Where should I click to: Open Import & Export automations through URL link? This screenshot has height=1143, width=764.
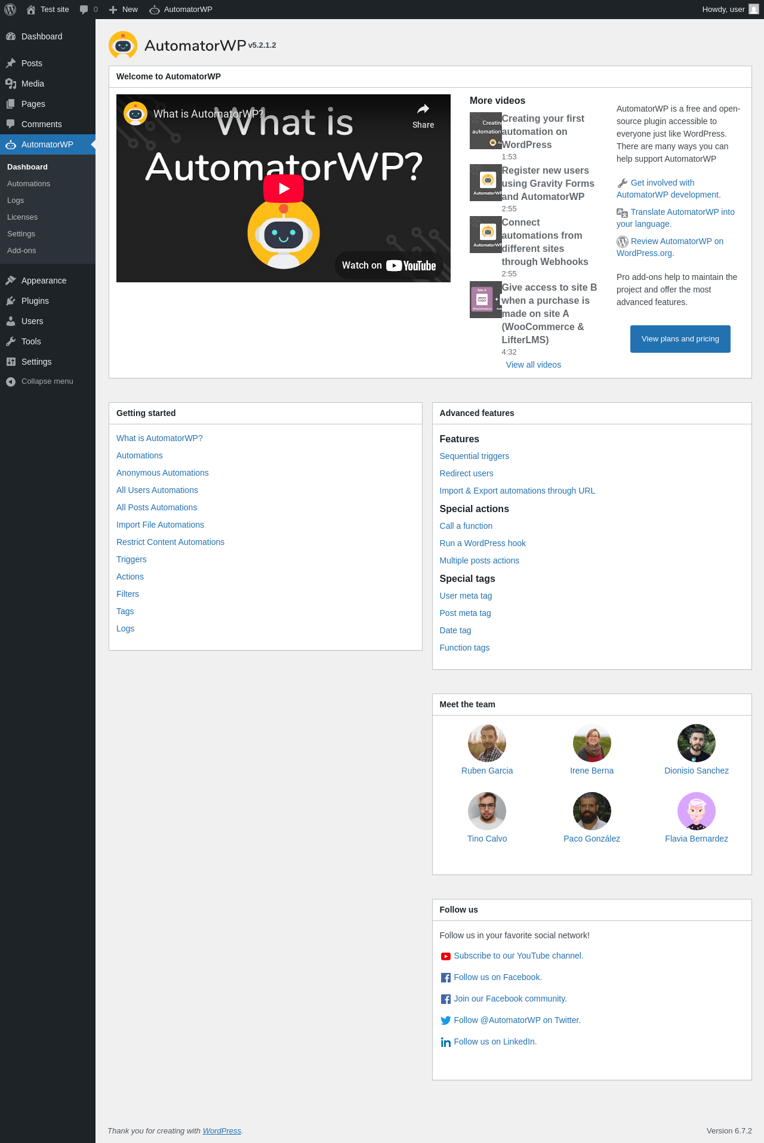point(517,491)
